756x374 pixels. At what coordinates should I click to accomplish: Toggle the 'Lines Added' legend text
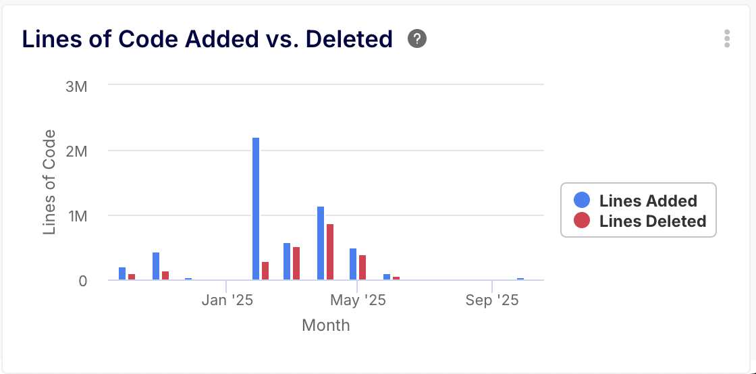pyautogui.click(x=648, y=201)
